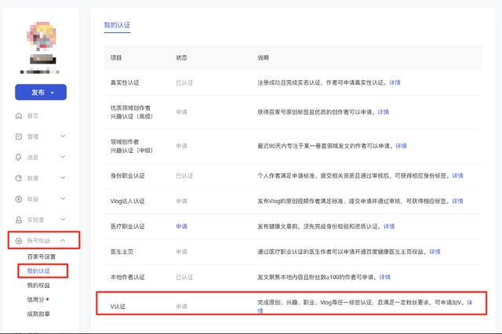Click the 账号权益 icon
The width and height of the screenshot is (502, 334).
(19, 241)
